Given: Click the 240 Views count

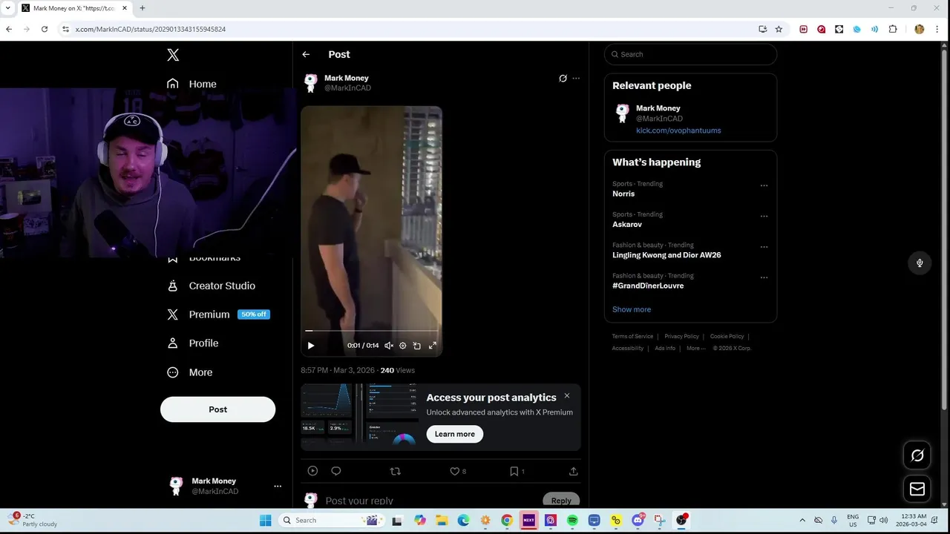Looking at the screenshot, I should point(398,370).
